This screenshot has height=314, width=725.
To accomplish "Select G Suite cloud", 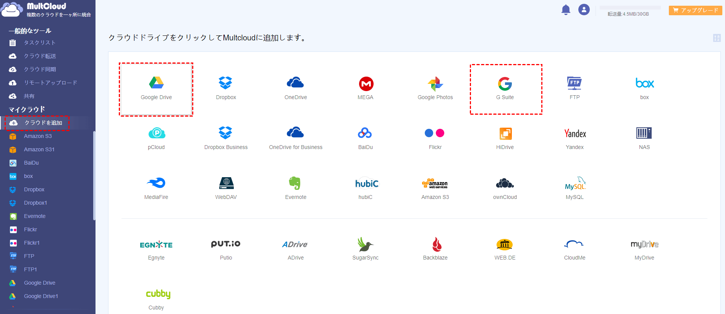I will pyautogui.click(x=505, y=89).
